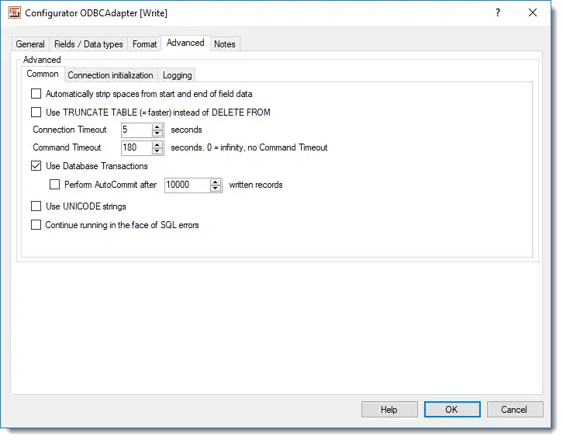The height and width of the screenshot is (440, 563).
Task: Click the Configurator app icon in title bar
Action: pyautogui.click(x=14, y=13)
